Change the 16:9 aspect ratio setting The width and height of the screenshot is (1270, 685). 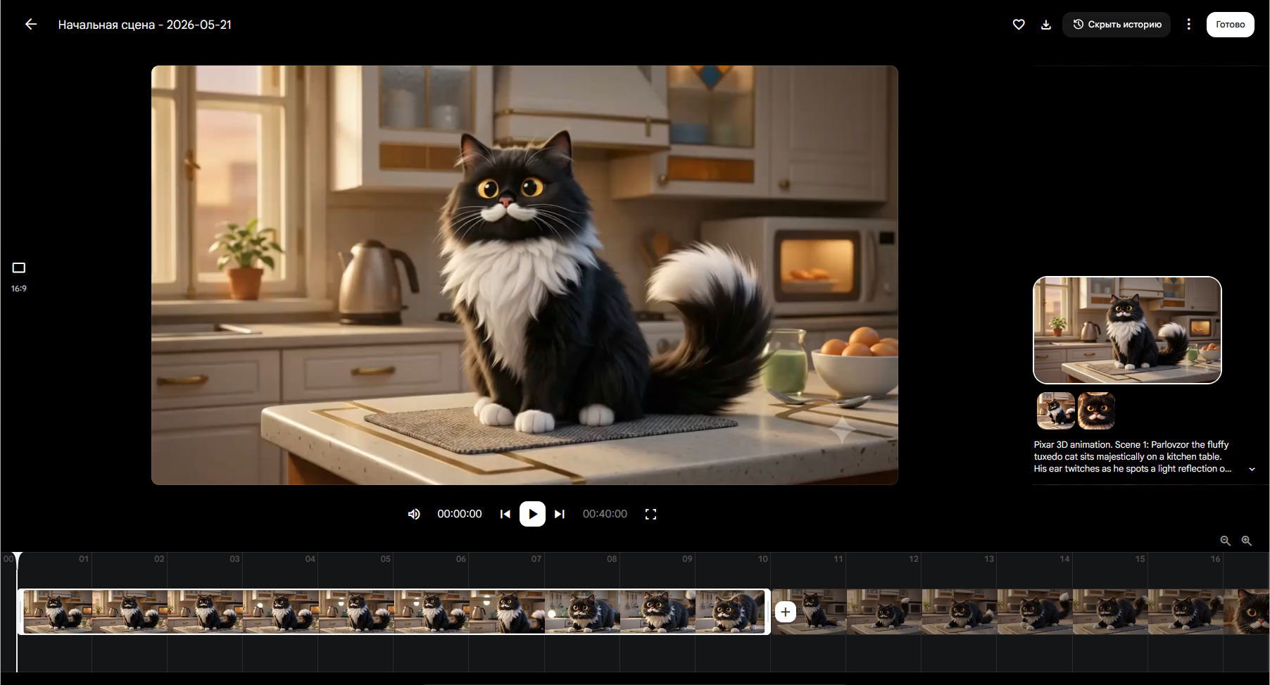tap(19, 277)
